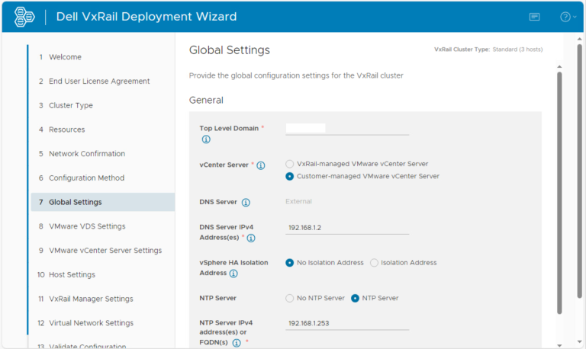The height and width of the screenshot is (349, 586).
Task: Click info icon beside vCenter Server label
Action: click(x=261, y=165)
